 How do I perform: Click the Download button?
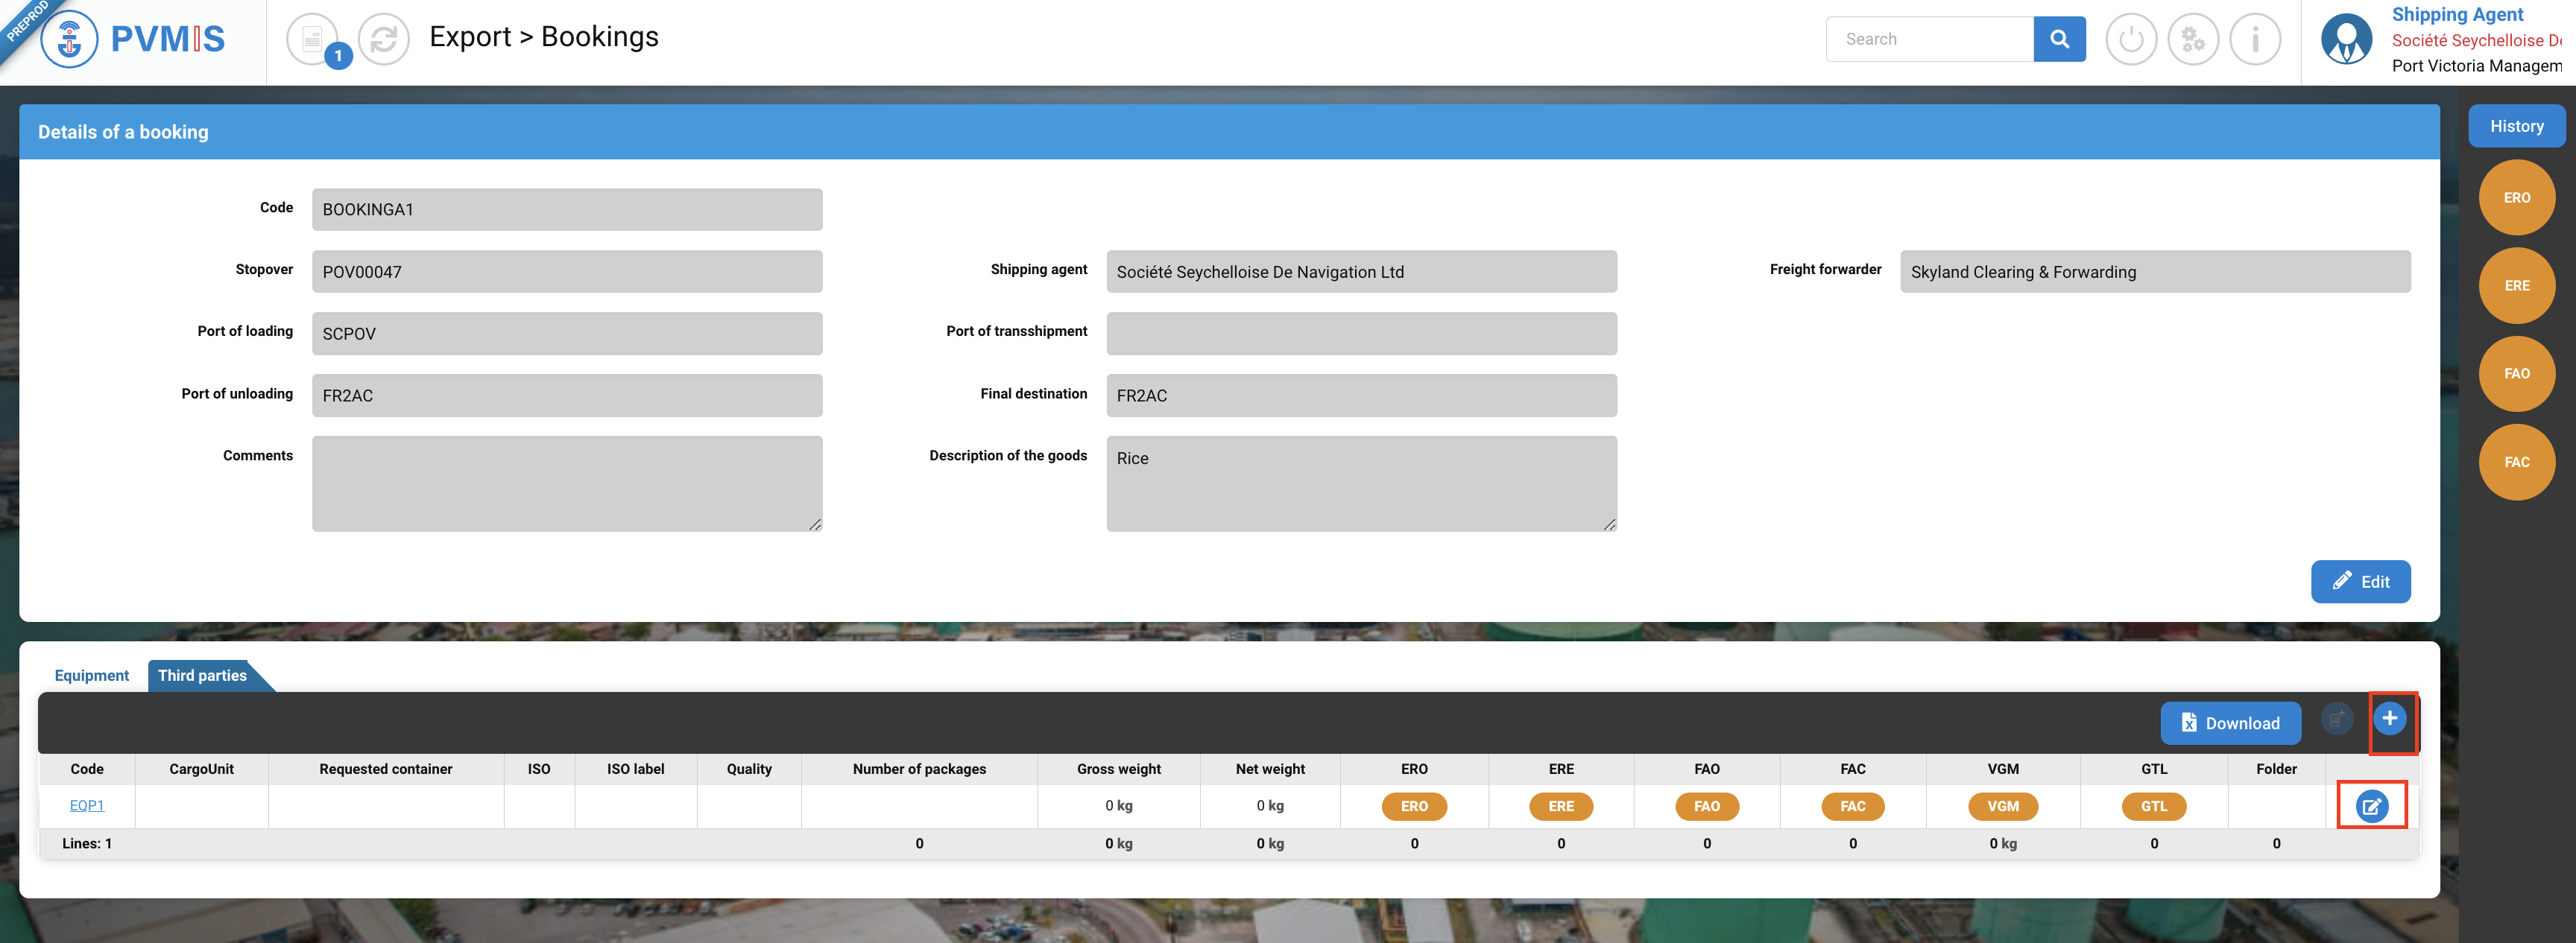(x=2230, y=723)
